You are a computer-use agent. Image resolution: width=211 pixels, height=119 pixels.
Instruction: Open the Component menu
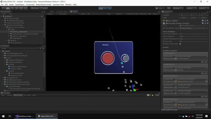tap(30, 5)
